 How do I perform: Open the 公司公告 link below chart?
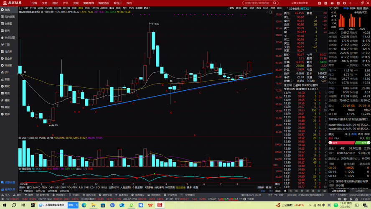pyautogui.click(x=40, y=191)
